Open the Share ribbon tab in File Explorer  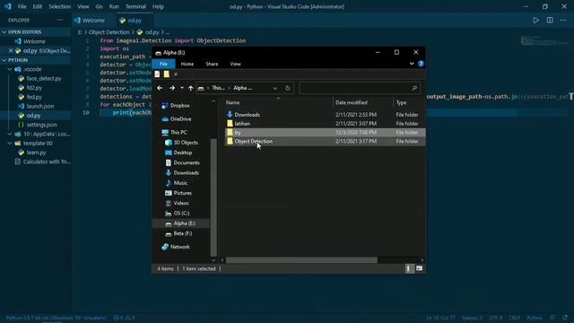[x=212, y=64]
